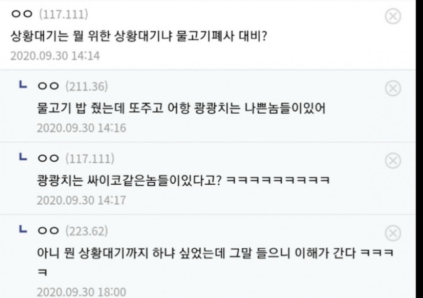Click timestamp 2020.09.30 14:14
Image resolution: width=423 pixels, height=298 pixels.
pos(55,56)
